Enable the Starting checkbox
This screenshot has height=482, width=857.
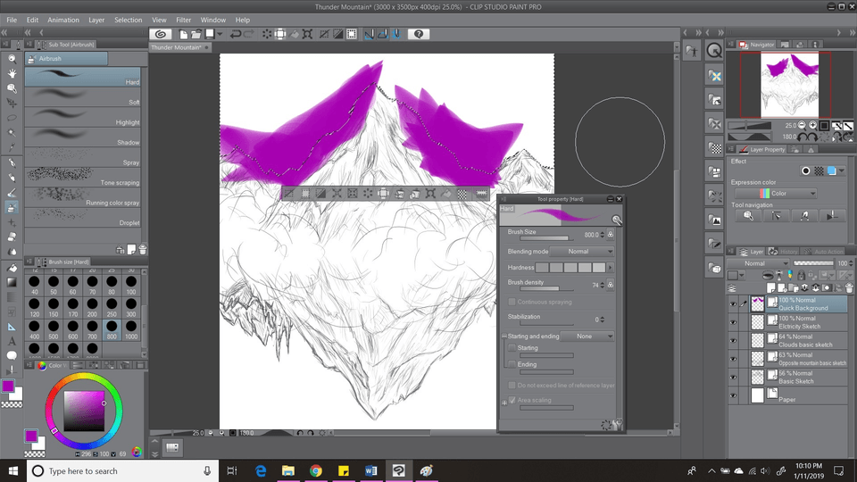pyautogui.click(x=512, y=347)
